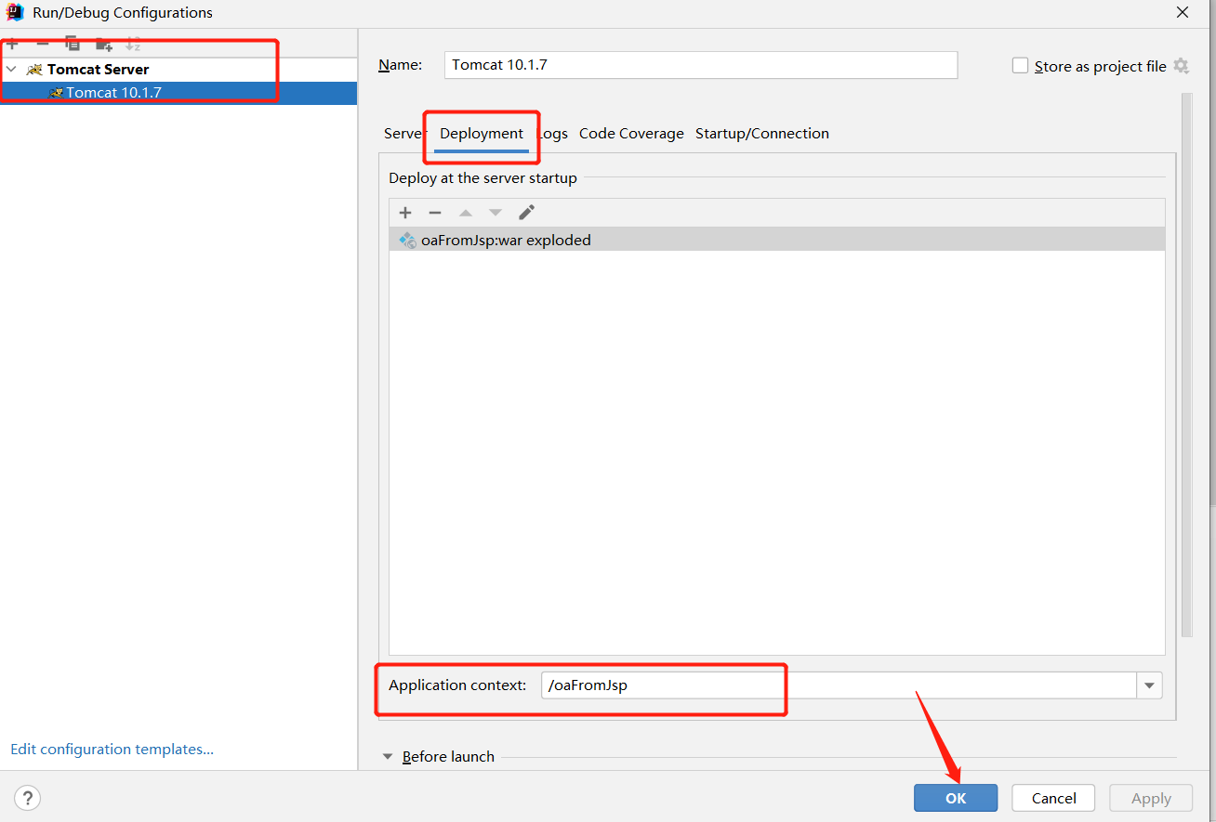The width and height of the screenshot is (1216, 822).
Task: Sort configurations alphabetically
Action: click(x=134, y=44)
